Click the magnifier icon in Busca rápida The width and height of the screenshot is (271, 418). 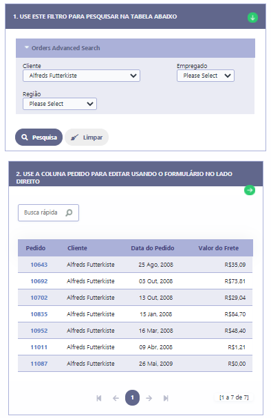tap(69, 212)
